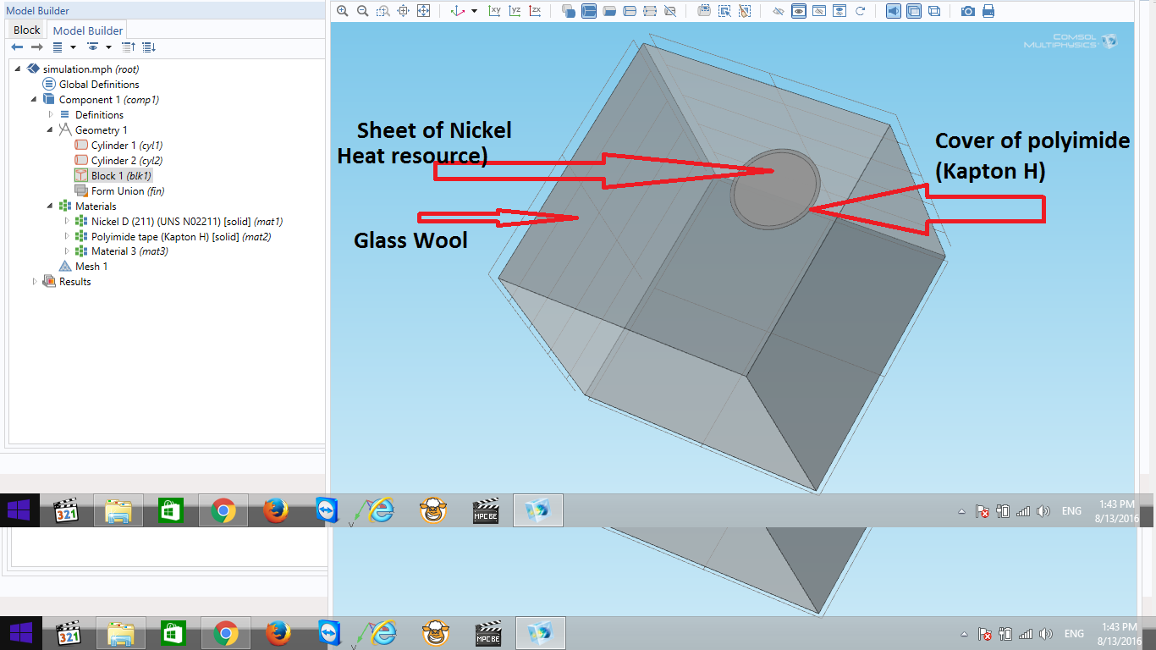
Task: Click the Zoom Out magnifier icon
Action: [x=362, y=11]
